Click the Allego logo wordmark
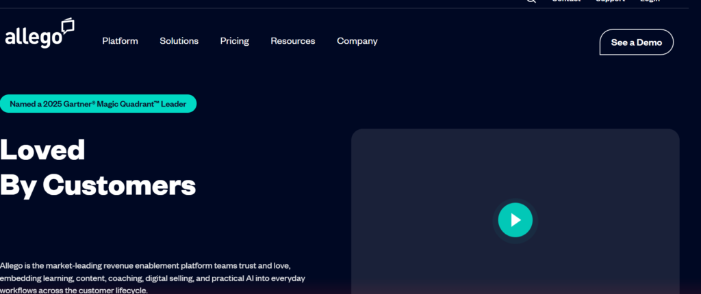The height and width of the screenshot is (294, 701). (x=33, y=38)
